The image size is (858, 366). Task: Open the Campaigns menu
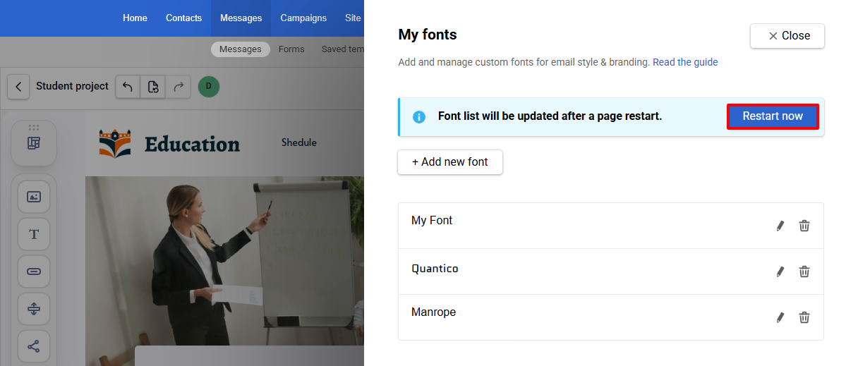[303, 18]
